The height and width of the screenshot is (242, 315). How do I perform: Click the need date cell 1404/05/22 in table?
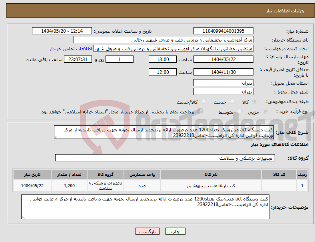click(32, 186)
